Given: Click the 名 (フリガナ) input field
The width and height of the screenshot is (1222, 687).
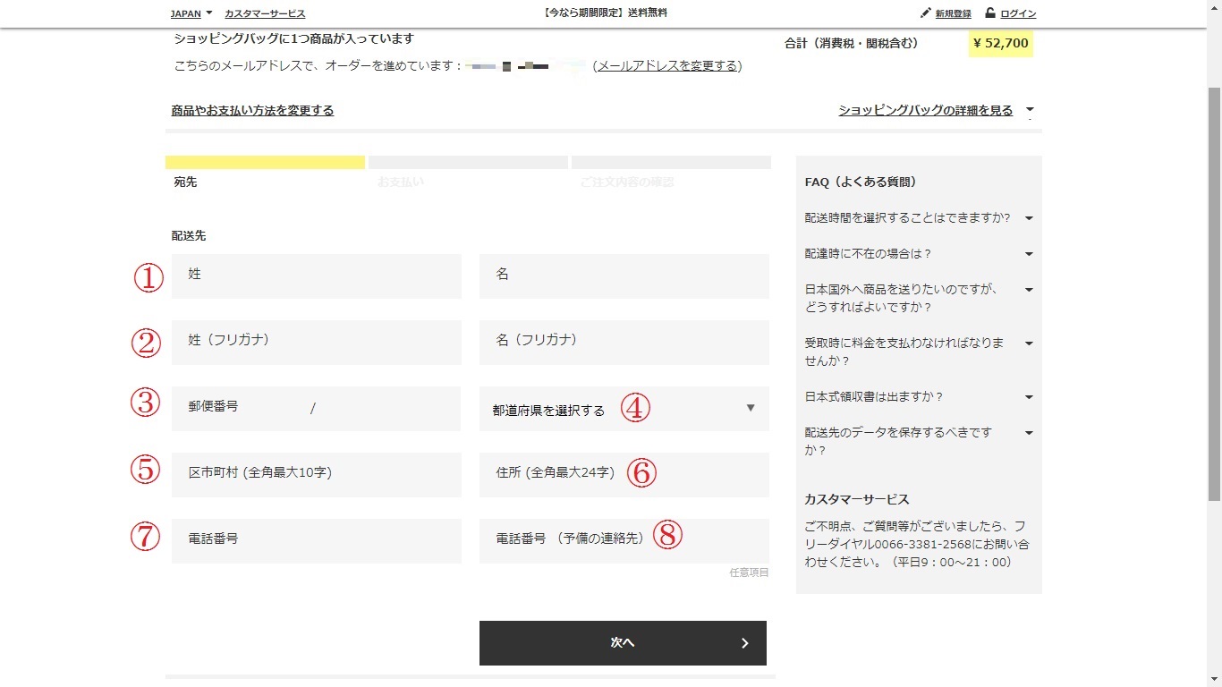Looking at the screenshot, I should [x=624, y=342].
